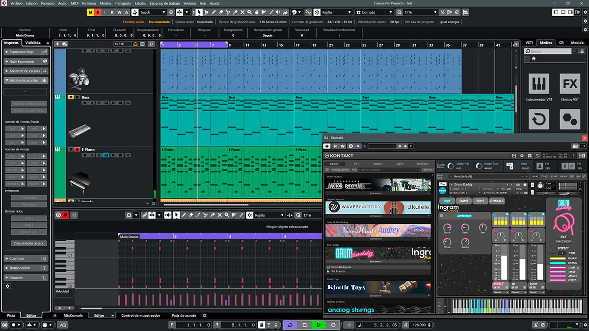
Task: Switch to the Pads de acorde tab
Action: (184, 315)
